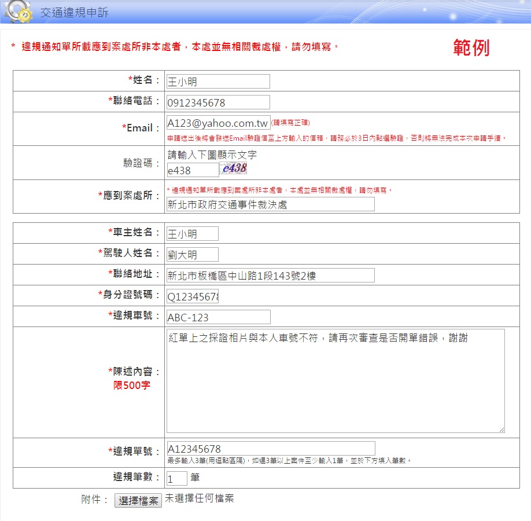This screenshot has height=521, width=531.
Task: Focus the 身分證號碼 input field
Action: tap(193, 296)
